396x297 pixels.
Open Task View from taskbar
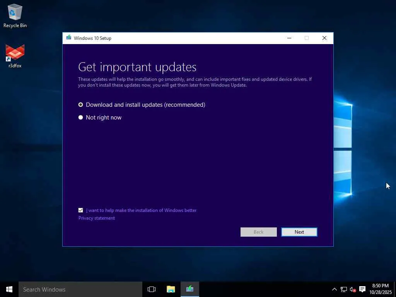[x=152, y=289]
